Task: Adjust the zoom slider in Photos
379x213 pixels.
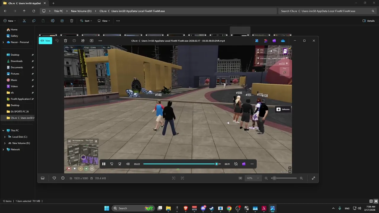Action: (284, 178)
